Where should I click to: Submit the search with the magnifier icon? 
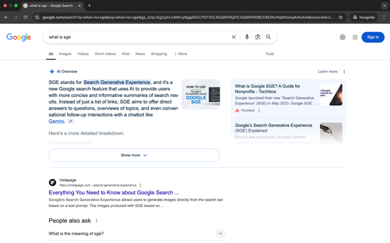coord(268,37)
